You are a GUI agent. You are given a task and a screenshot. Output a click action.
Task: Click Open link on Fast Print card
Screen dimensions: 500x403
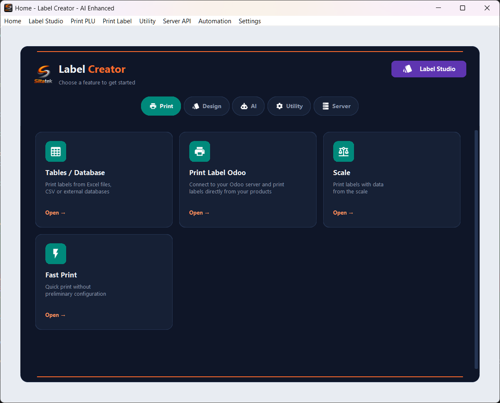(55, 315)
